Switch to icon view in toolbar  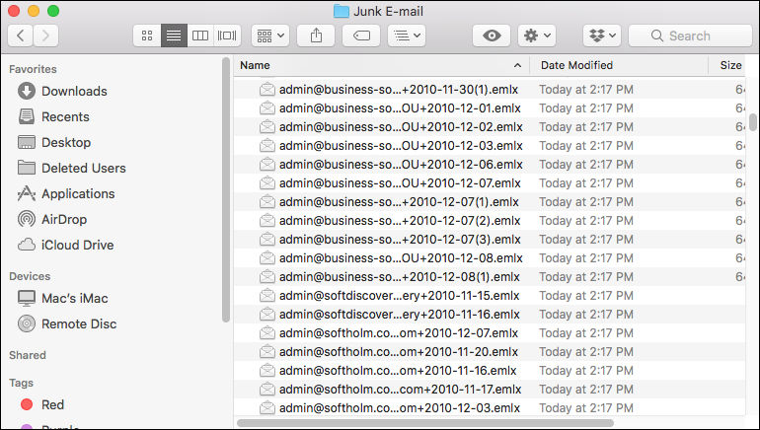pos(147,36)
